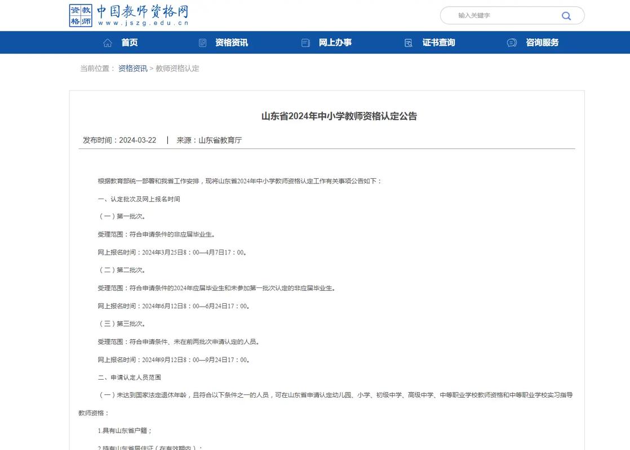
Task: Click the line （二）第二批次
Action: (122, 271)
